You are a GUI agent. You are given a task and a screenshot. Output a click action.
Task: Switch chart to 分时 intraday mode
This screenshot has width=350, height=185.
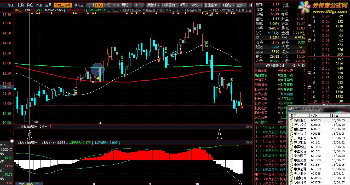(90, 5)
